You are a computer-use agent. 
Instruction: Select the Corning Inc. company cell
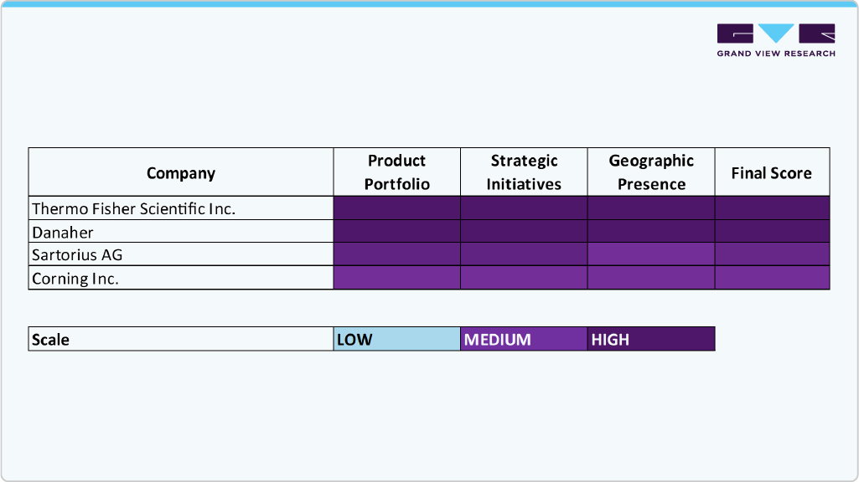point(75,278)
